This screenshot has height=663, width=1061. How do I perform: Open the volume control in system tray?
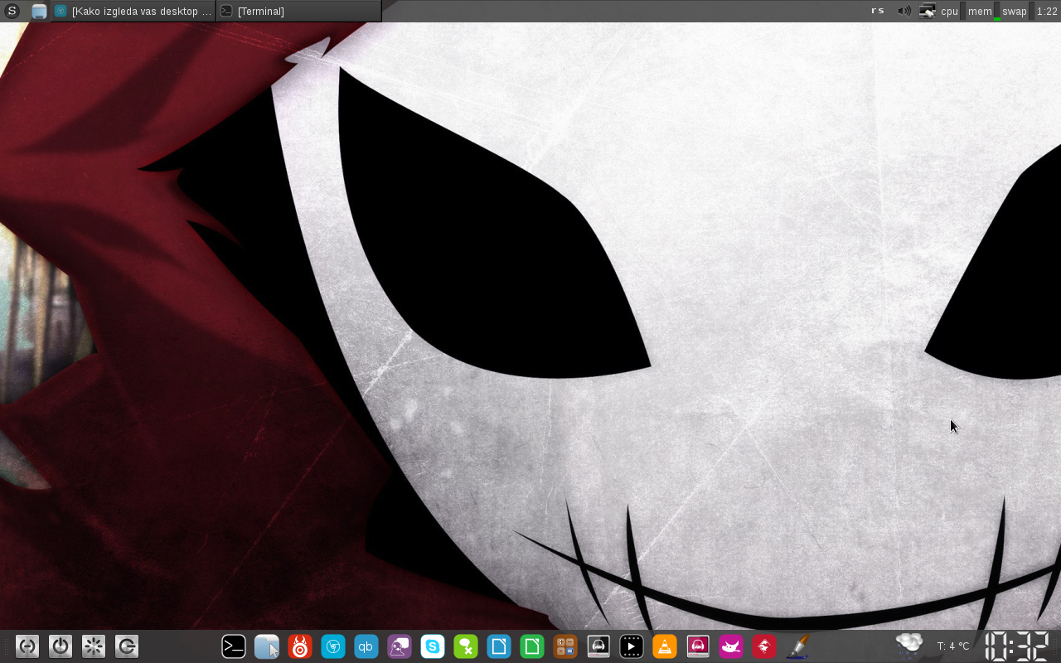click(x=904, y=11)
